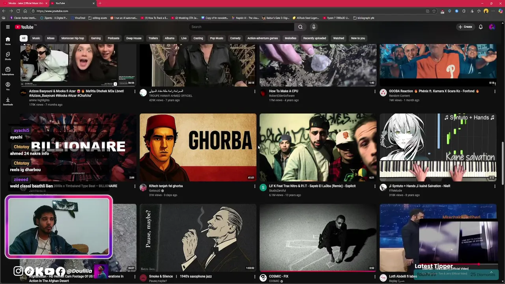
Task: Open Shorts from the sidebar
Action: click(7, 56)
